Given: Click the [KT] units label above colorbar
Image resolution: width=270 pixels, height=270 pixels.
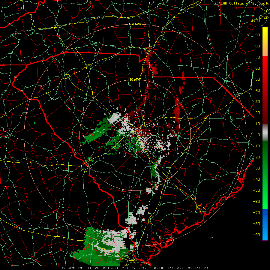Looking at the screenshot, I should coord(256,21).
